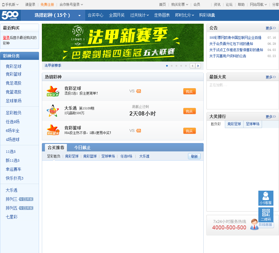Click the 500.com logo
The height and width of the screenshot is (253, 279).
[x=10, y=15]
